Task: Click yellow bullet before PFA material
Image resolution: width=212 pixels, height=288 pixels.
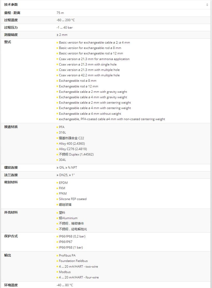Action: point(57,127)
